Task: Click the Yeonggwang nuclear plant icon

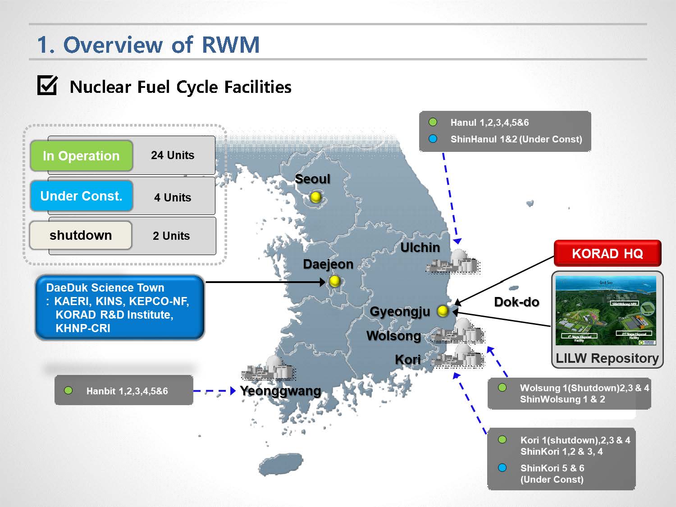Action: [269, 369]
